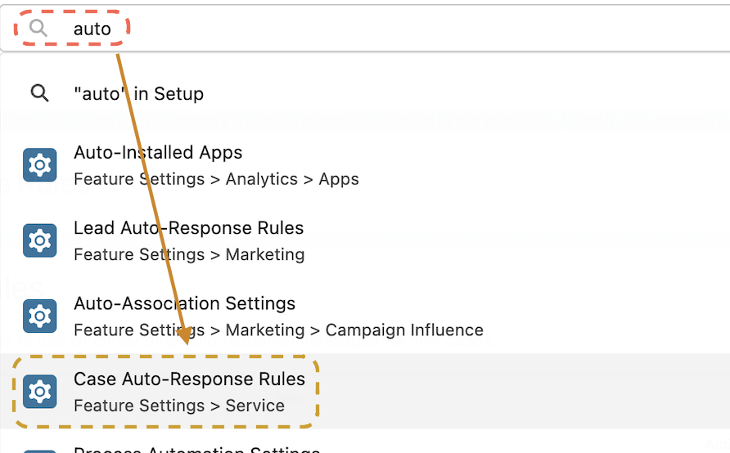Select the "auto" in Setup suggestion
The height and width of the screenshot is (453, 730).
click(x=138, y=93)
